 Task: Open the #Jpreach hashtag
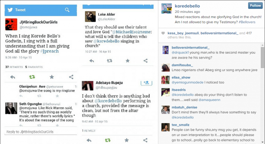click(x=50, y=51)
